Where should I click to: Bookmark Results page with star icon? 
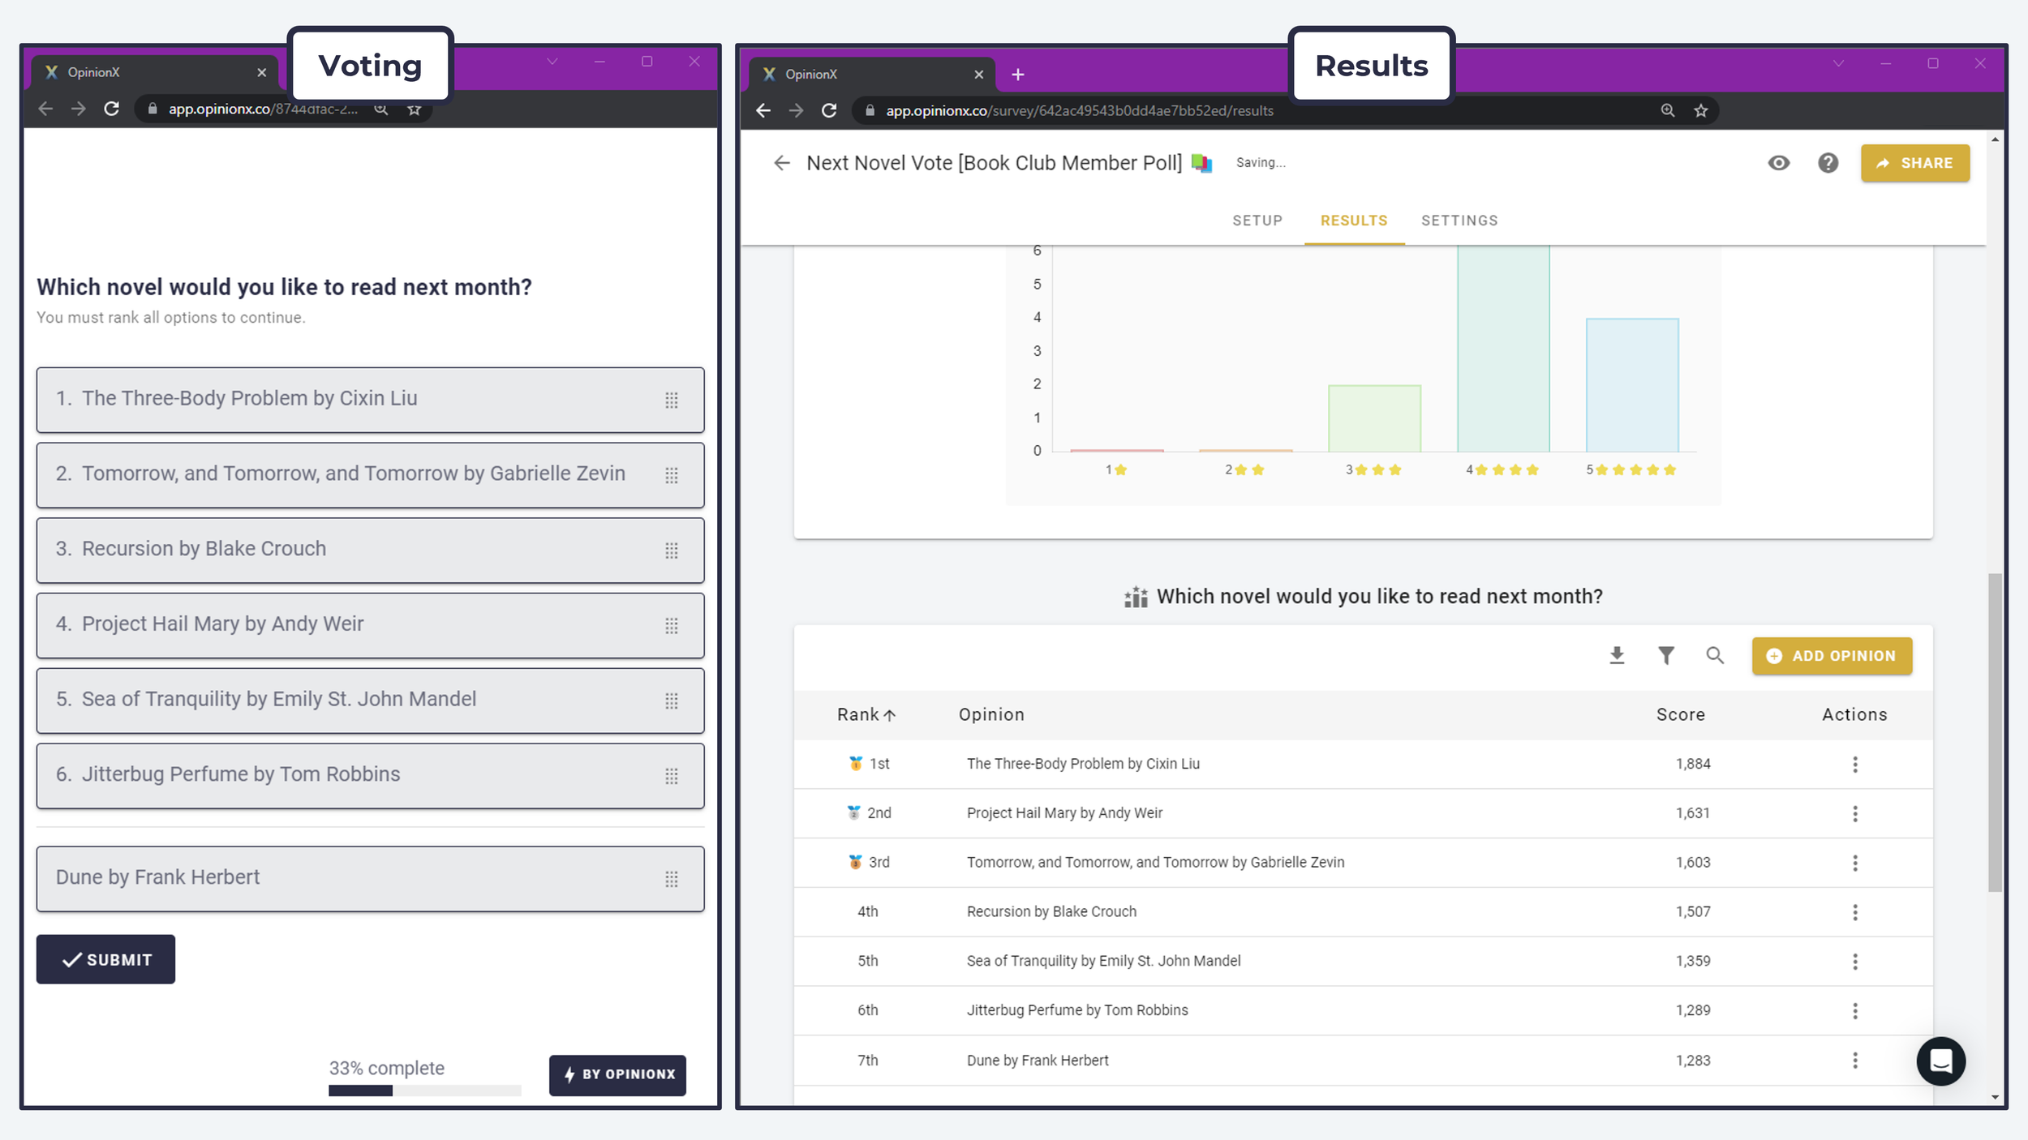point(1701,110)
